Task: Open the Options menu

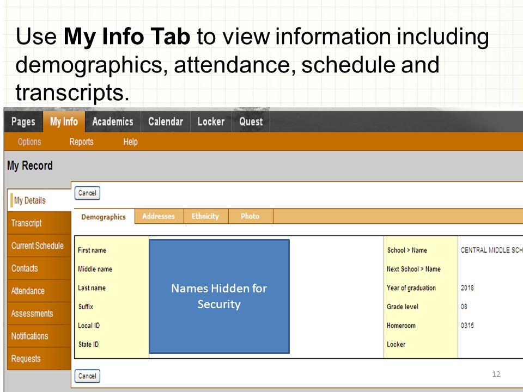Action: coord(29,142)
